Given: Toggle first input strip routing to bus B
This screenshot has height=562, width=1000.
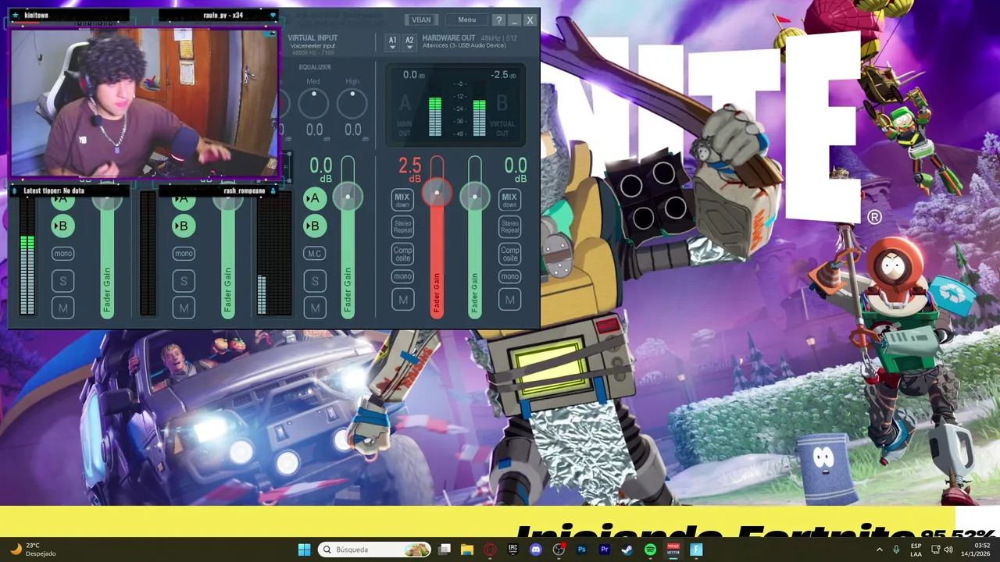Looking at the screenshot, I should point(62,226).
